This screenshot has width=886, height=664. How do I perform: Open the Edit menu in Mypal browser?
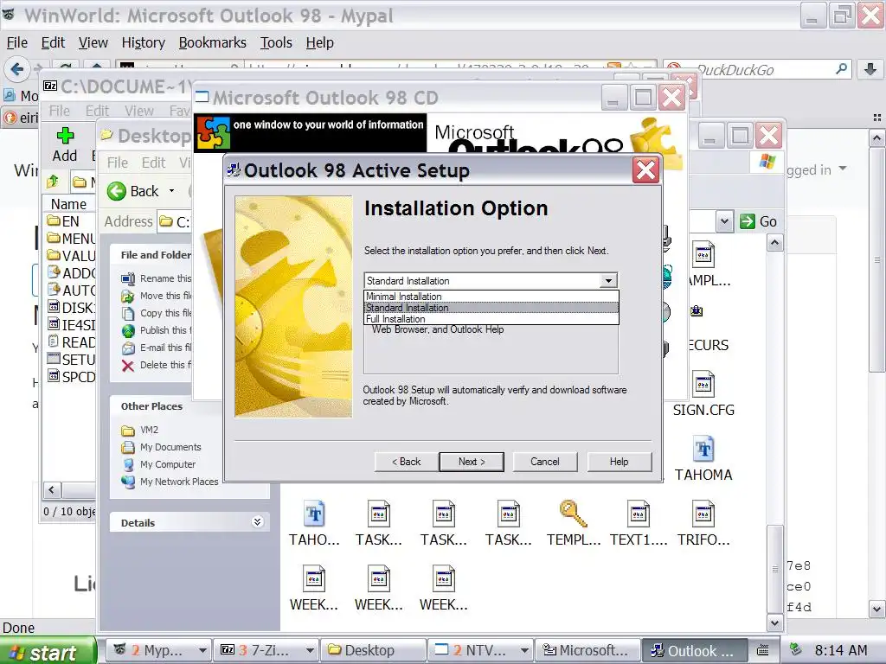click(x=53, y=42)
